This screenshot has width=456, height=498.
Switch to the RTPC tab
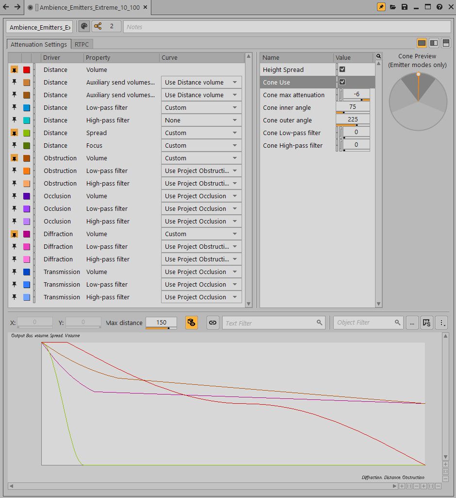tap(81, 44)
